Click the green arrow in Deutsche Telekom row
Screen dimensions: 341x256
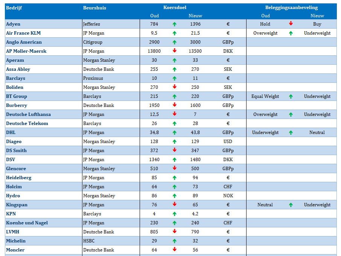(x=174, y=123)
